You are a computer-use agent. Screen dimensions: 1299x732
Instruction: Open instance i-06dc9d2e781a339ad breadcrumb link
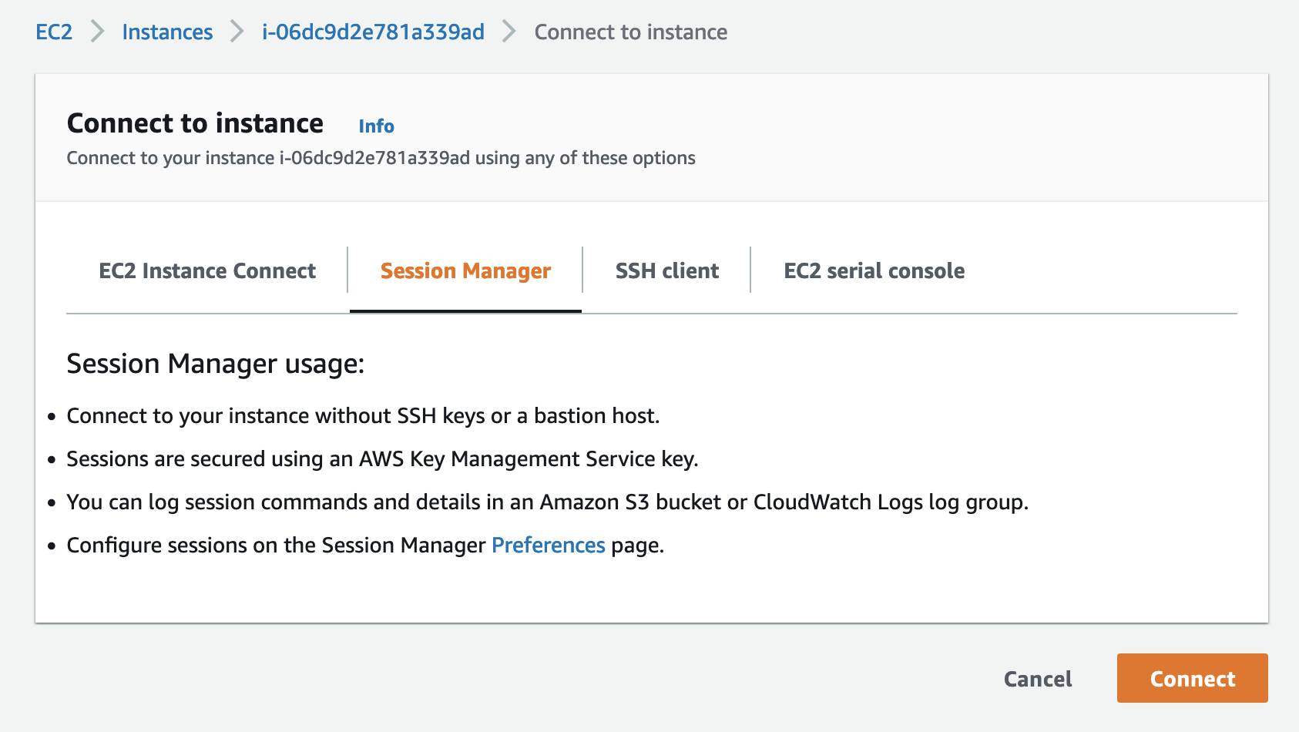click(x=373, y=32)
